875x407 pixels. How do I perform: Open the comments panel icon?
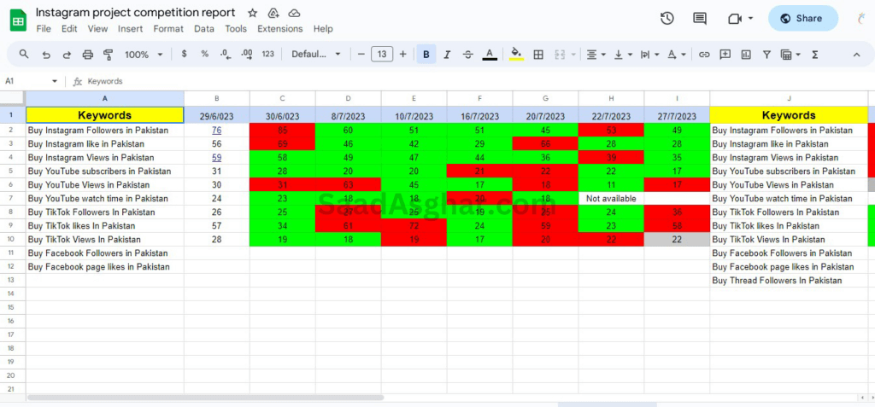pos(700,19)
